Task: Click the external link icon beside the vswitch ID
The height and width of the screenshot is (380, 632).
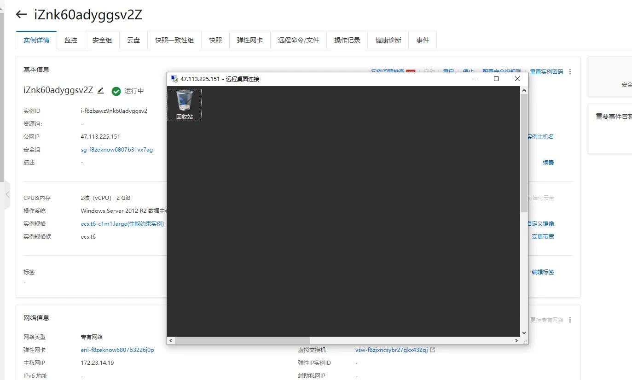Action: 432,350
